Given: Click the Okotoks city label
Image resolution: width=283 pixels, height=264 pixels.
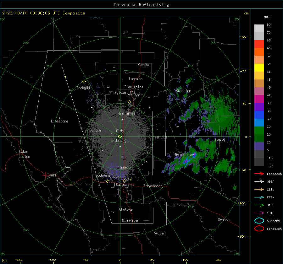Looking at the screenshot, I should (126, 209).
